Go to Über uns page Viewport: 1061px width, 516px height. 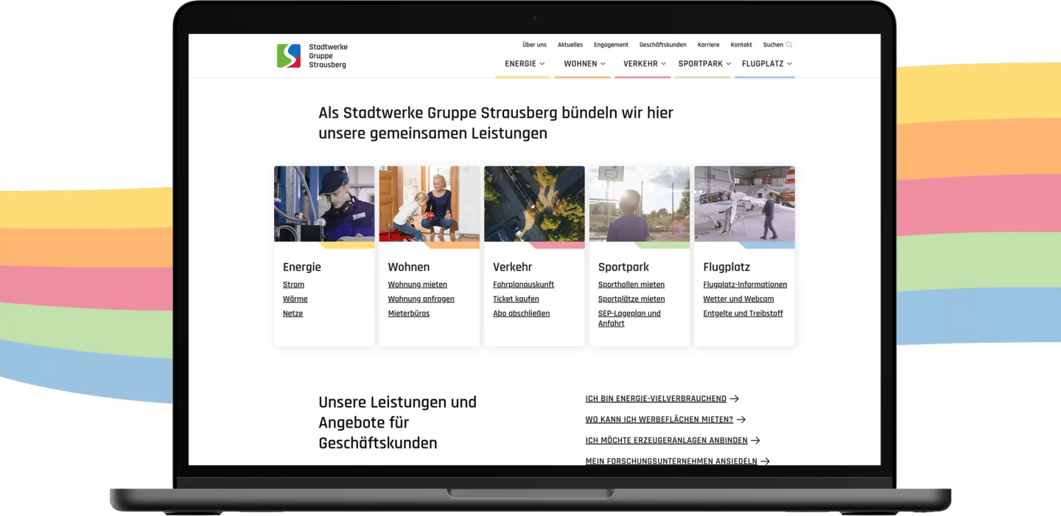534,45
